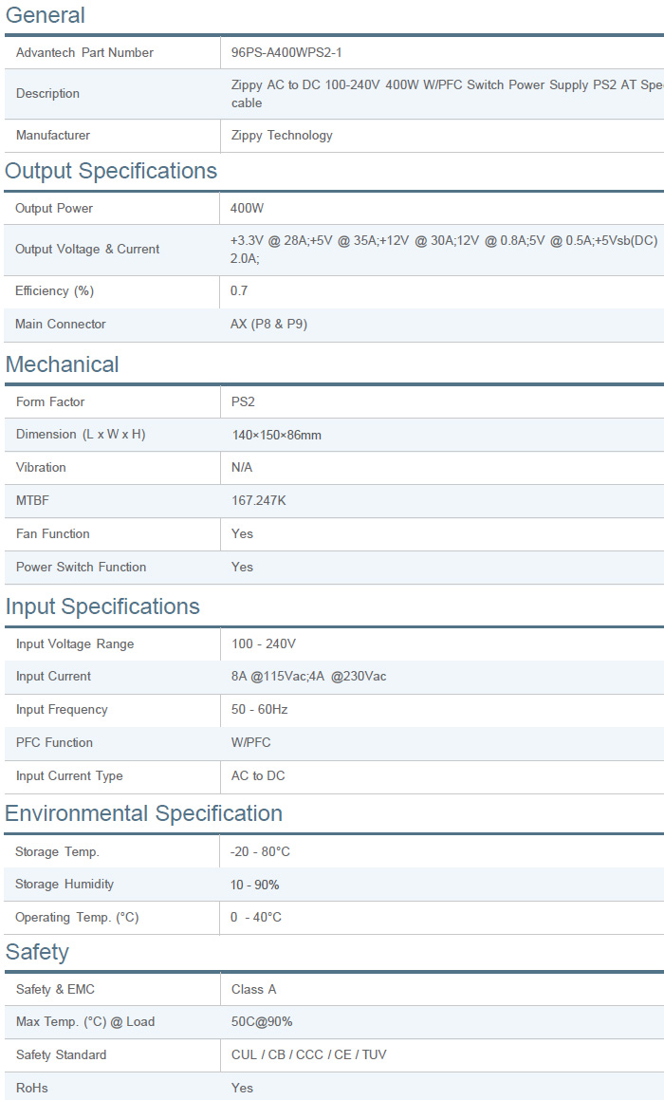The width and height of the screenshot is (664, 1100).
Task: Click the Input Specifications heading
Action: click(102, 606)
